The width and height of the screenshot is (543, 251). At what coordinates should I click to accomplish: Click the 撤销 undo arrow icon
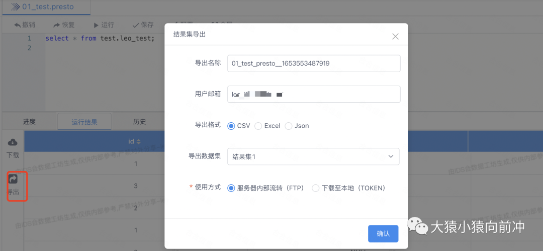tap(18, 25)
